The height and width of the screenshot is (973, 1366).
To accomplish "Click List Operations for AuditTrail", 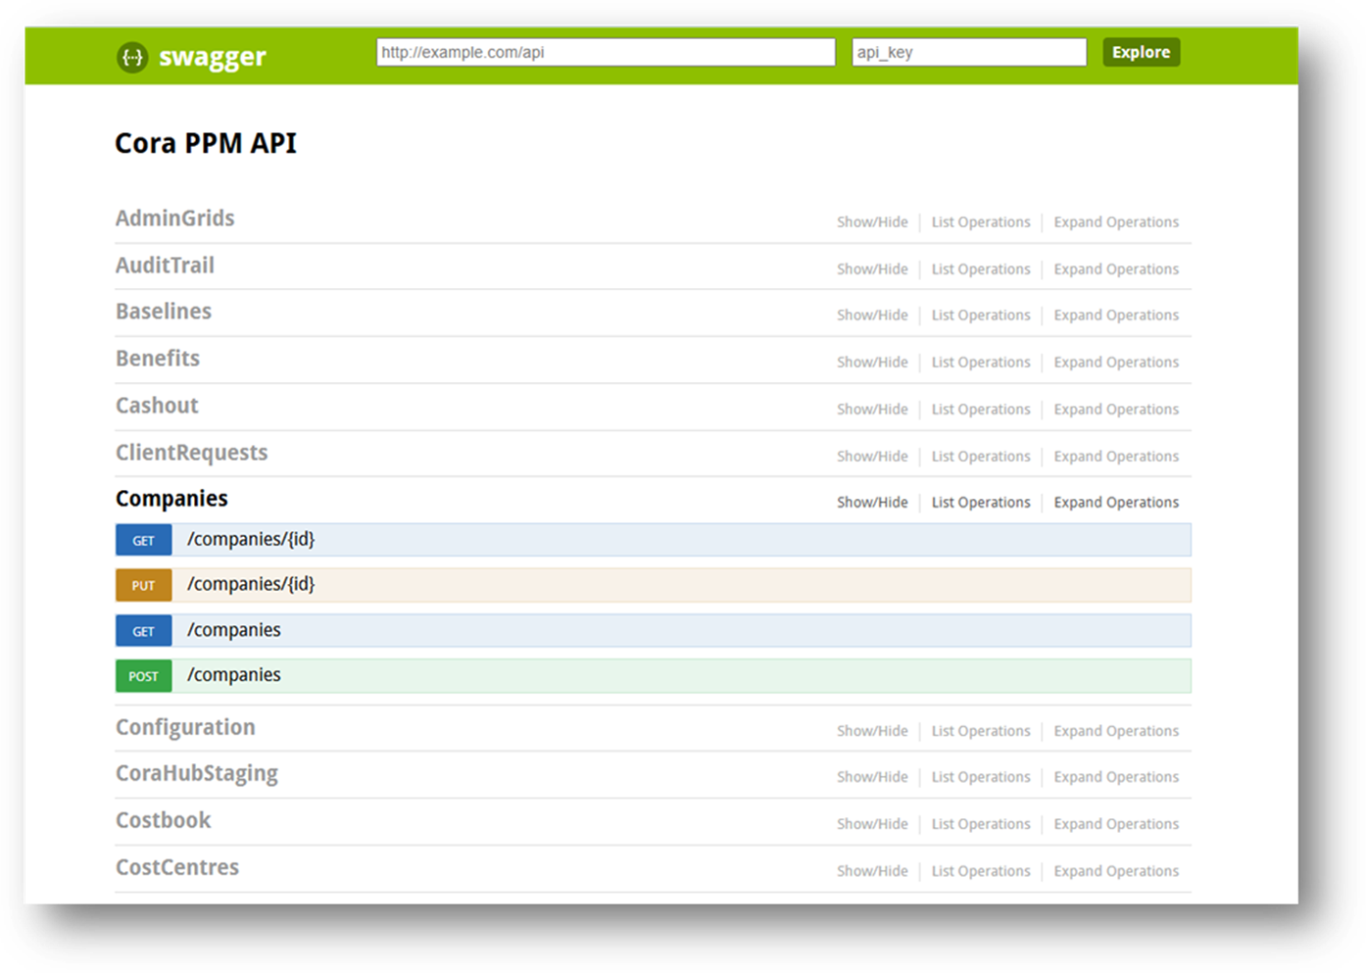I will [981, 269].
